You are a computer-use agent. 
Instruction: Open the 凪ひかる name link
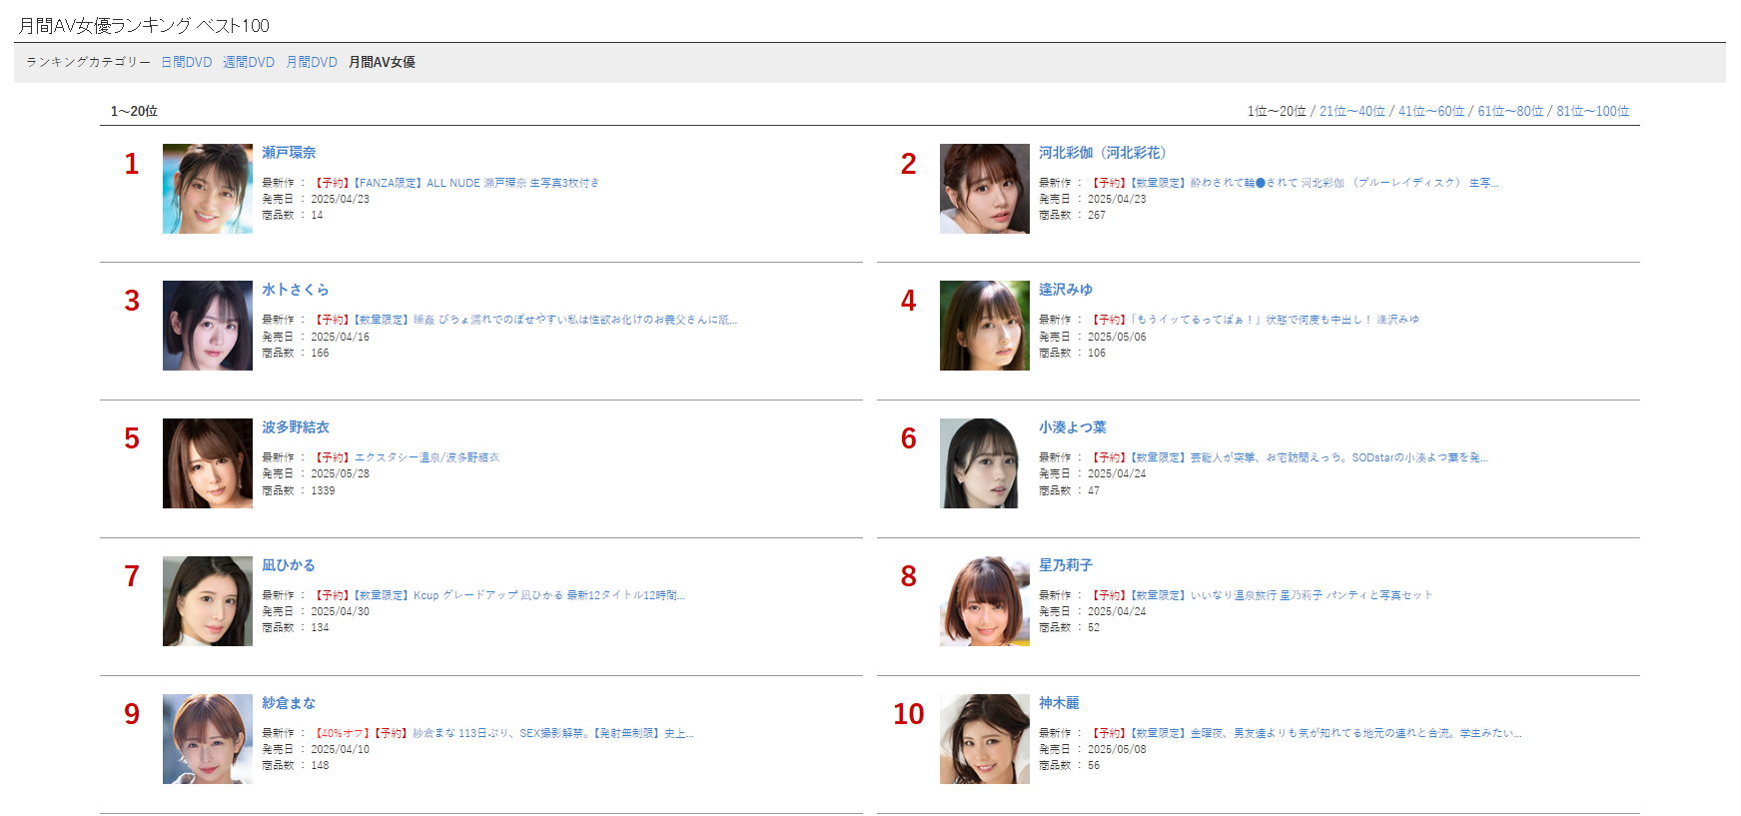coord(289,565)
